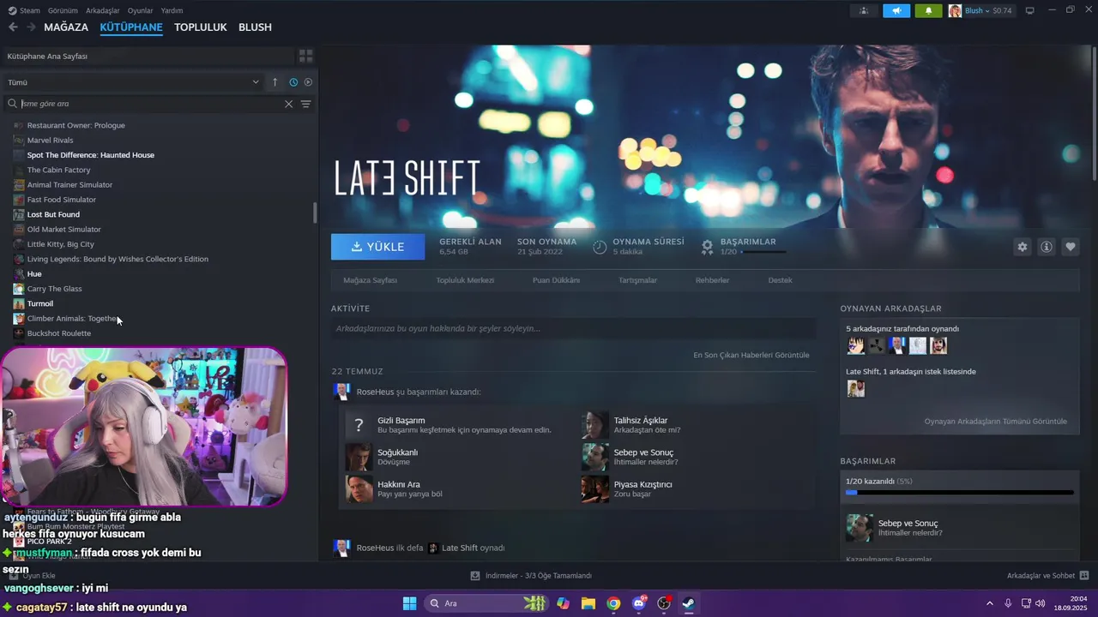Screen dimensions: 1098x617
Task: Open the Tümü library filter dropdown
Action: [x=134, y=82]
